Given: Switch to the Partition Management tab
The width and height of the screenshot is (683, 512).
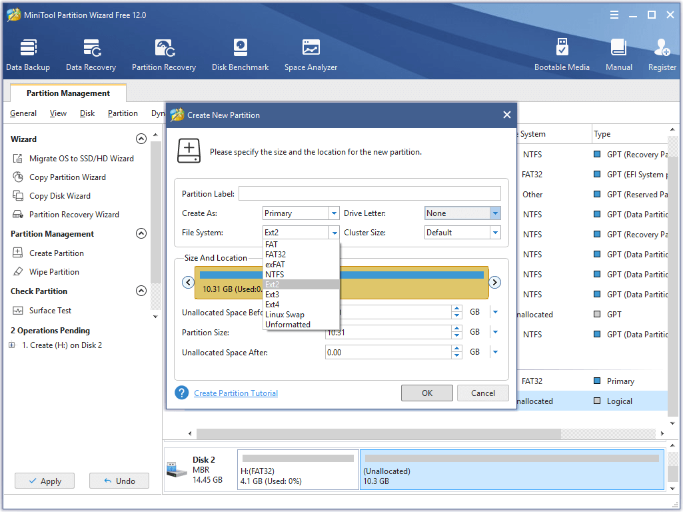Looking at the screenshot, I should tap(69, 93).
